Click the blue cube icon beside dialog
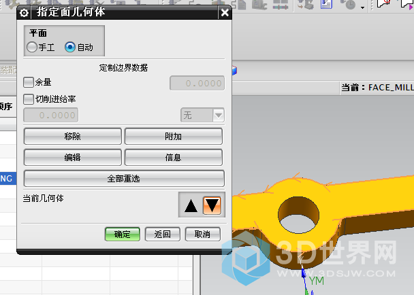The width and height of the screenshot is (414, 295). (x=234, y=71)
